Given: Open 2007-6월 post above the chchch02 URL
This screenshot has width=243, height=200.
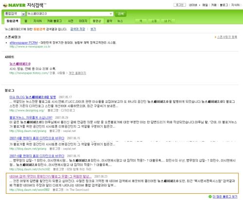Looking at the screenshot, I should (37, 156).
